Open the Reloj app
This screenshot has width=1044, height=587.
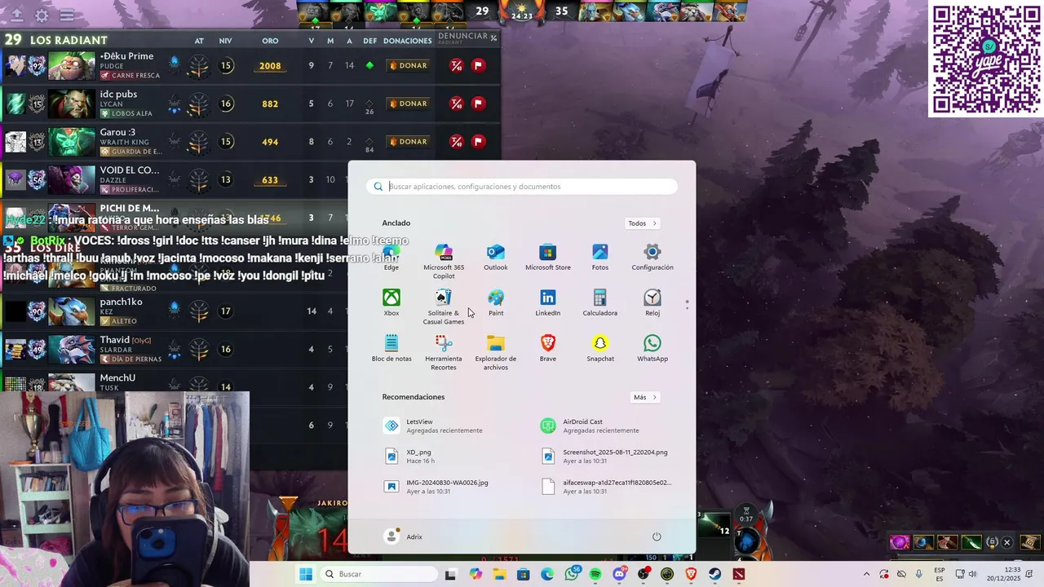pyautogui.click(x=652, y=303)
